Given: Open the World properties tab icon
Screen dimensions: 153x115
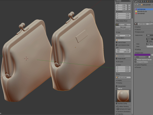Looking at the screenshot, I should coord(146,2).
